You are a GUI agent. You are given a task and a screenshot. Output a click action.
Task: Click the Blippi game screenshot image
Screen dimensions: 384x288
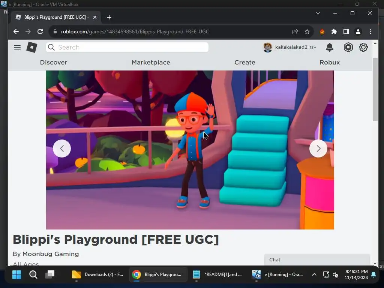pyautogui.click(x=190, y=150)
